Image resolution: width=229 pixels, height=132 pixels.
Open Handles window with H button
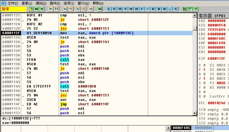pyautogui.click(x=137, y=9)
